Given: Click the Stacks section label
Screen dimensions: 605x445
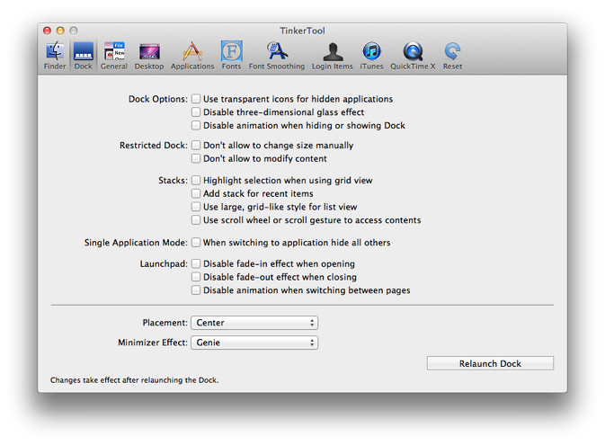Looking at the screenshot, I should coord(173,181).
